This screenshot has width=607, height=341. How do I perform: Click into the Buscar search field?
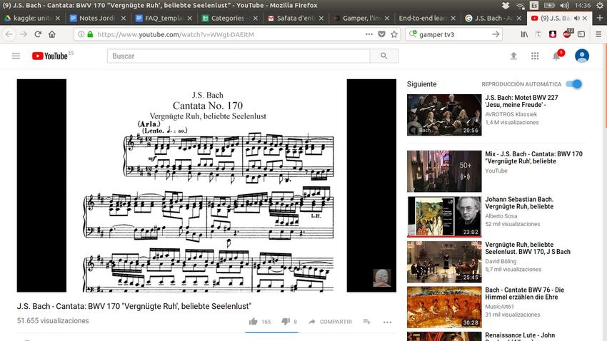tap(239, 56)
